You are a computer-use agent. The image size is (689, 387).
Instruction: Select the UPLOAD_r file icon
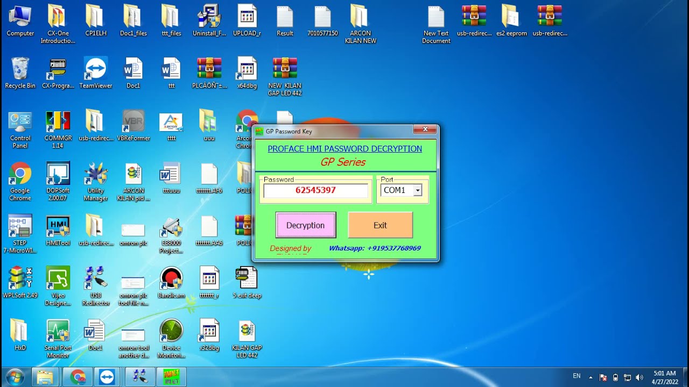click(247, 21)
